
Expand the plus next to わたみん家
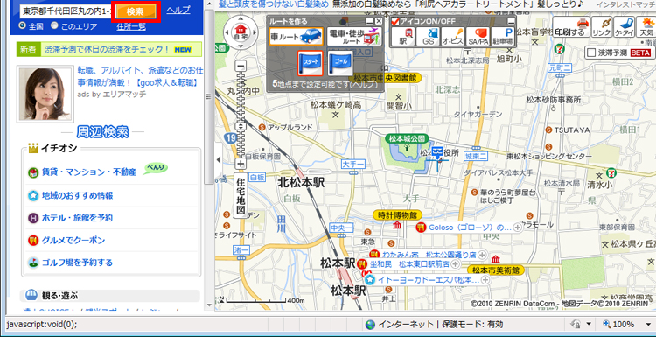point(482,255)
